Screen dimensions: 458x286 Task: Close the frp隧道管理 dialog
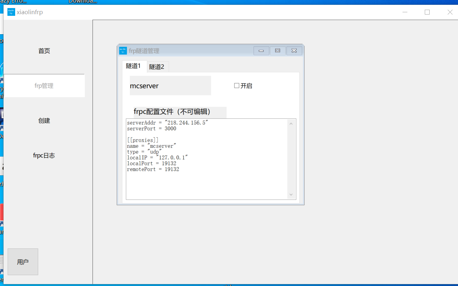[294, 50]
